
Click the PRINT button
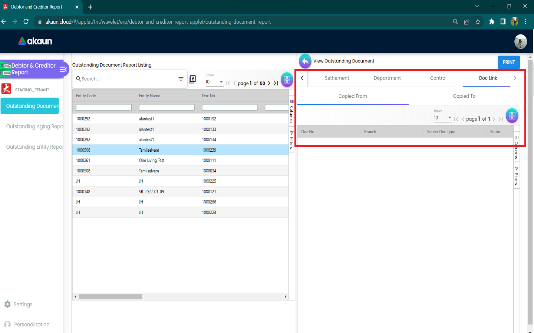(x=508, y=62)
